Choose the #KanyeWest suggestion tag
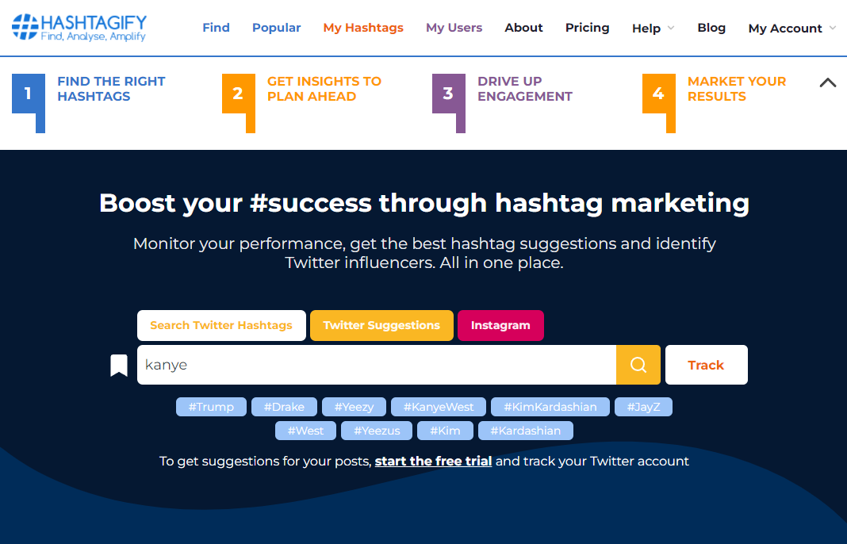 pyautogui.click(x=438, y=407)
